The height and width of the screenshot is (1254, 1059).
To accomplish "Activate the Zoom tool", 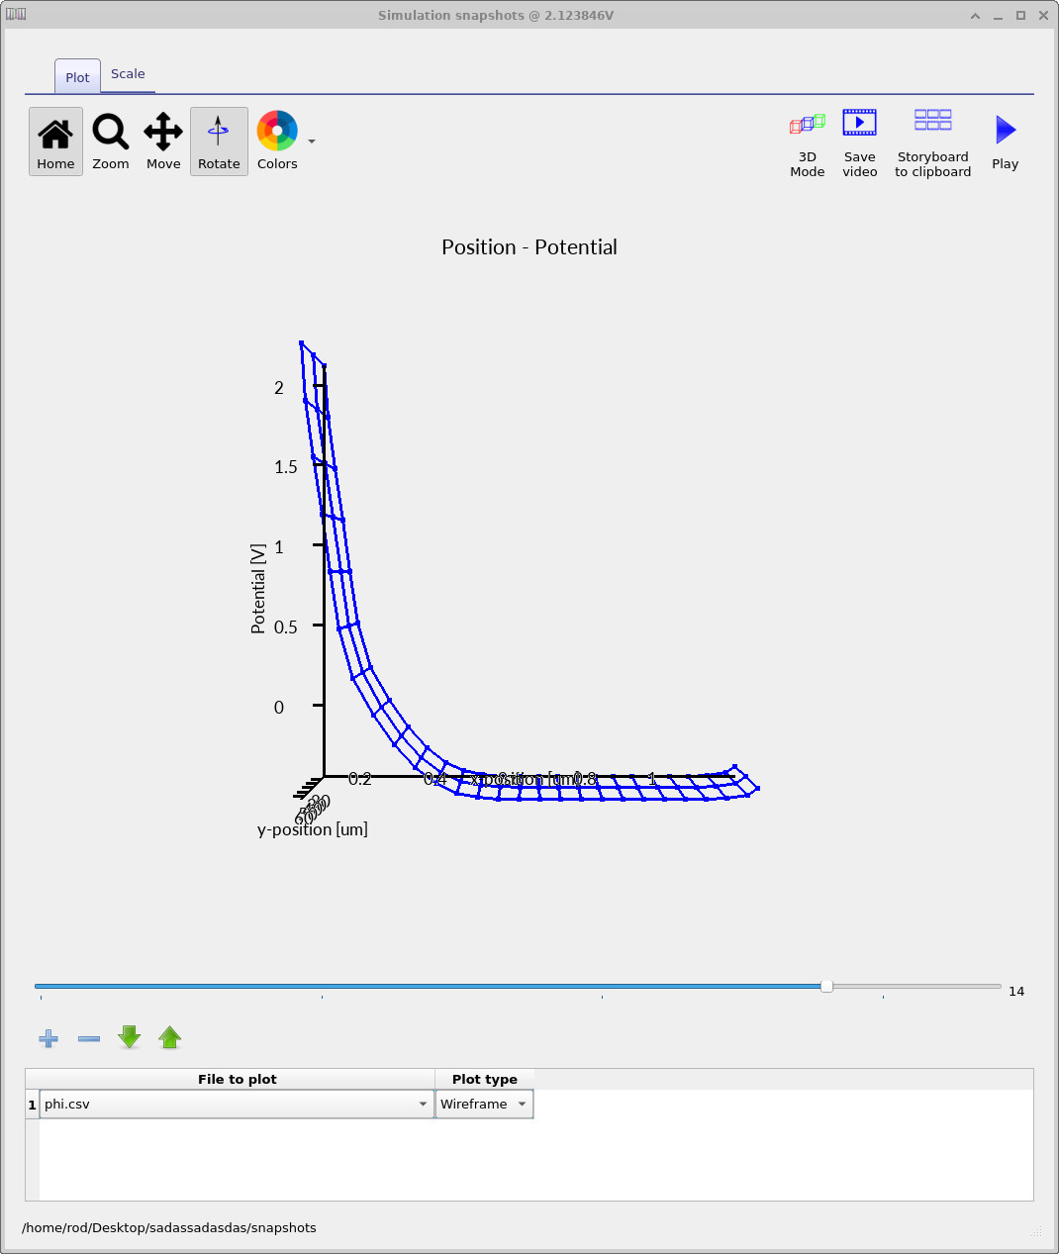I will tap(110, 141).
